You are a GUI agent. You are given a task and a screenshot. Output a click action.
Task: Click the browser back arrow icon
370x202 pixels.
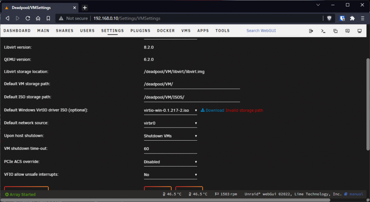(x=7, y=18)
